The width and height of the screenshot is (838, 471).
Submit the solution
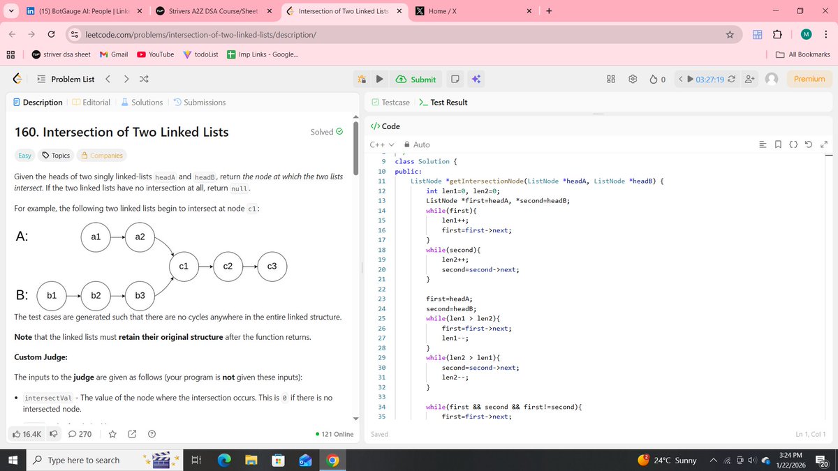pos(416,80)
